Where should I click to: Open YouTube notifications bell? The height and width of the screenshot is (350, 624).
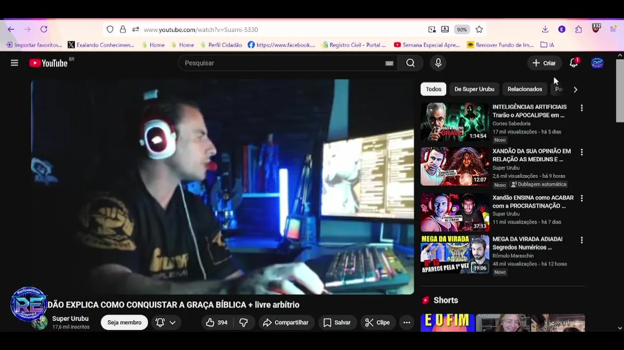[x=574, y=63]
